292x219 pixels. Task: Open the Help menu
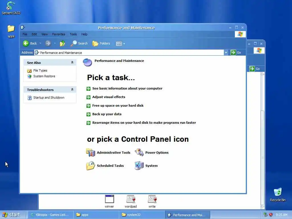tap(84, 34)
